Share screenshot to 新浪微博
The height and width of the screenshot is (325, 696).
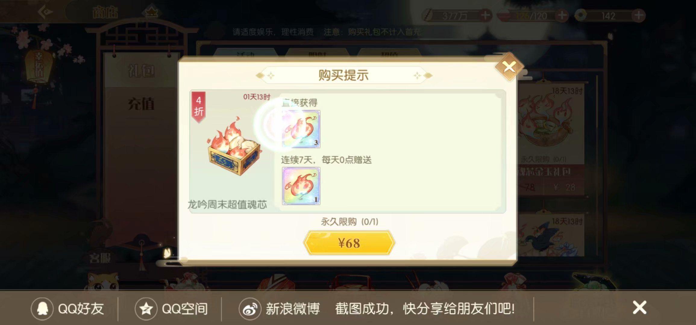coord(279,309)
